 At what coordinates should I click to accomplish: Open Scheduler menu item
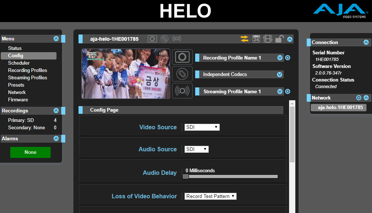[19, 63]
